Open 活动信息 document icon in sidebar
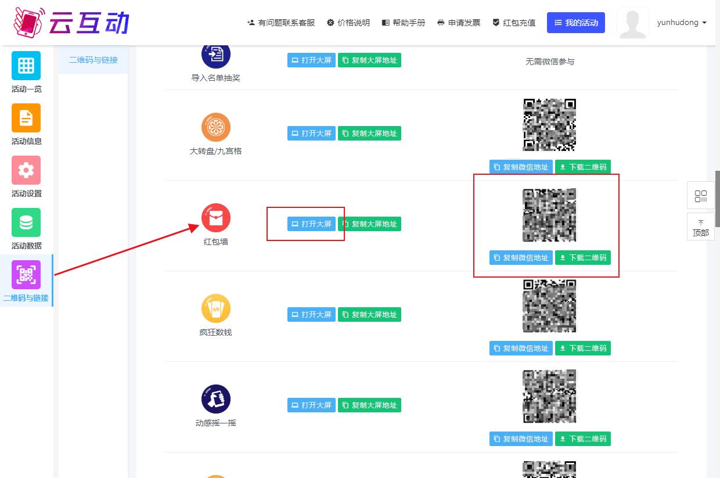This screenshot has width=720, height=478. (x=26, y=118)
